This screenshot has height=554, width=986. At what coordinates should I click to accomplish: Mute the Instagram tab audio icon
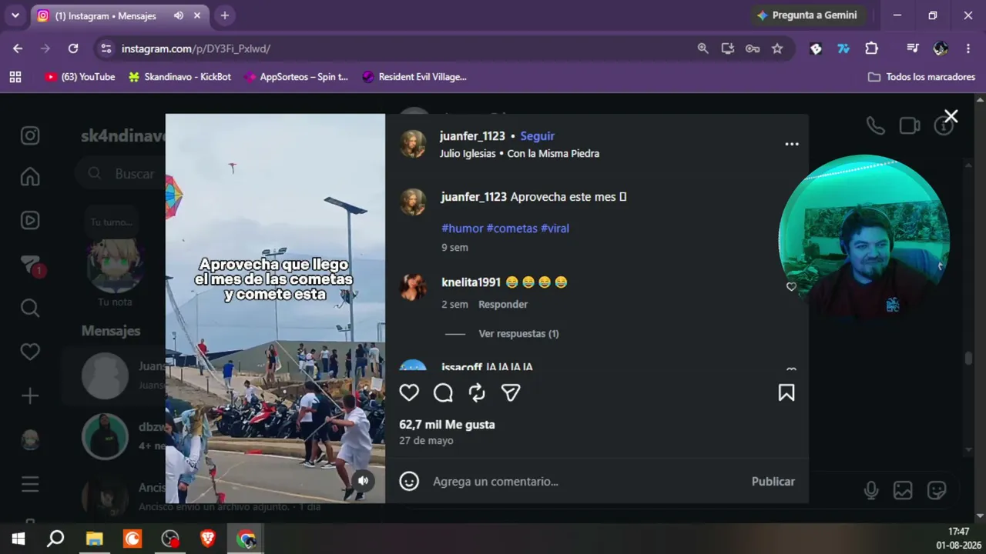point(179,15)
